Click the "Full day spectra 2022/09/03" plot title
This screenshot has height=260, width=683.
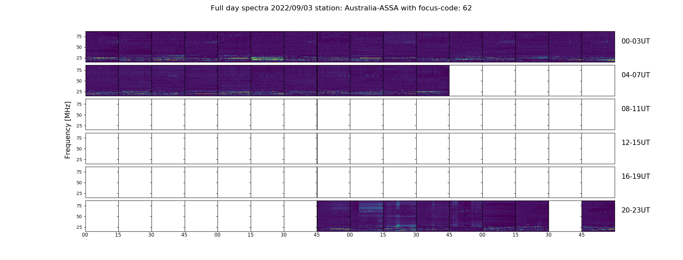pos(341,8)
